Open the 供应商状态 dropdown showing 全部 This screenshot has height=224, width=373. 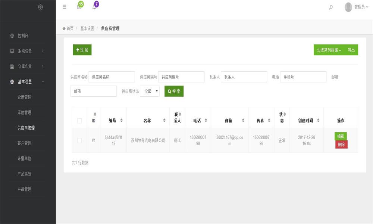point(150,91)
